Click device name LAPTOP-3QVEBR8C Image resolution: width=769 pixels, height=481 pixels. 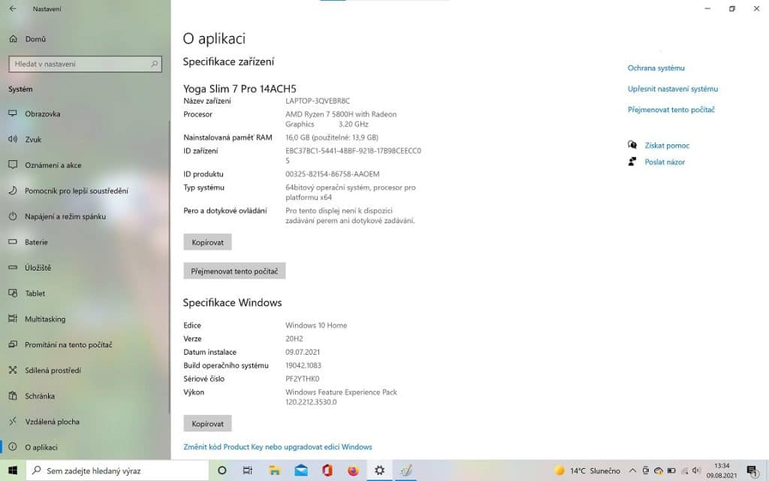tap(318, 101)
